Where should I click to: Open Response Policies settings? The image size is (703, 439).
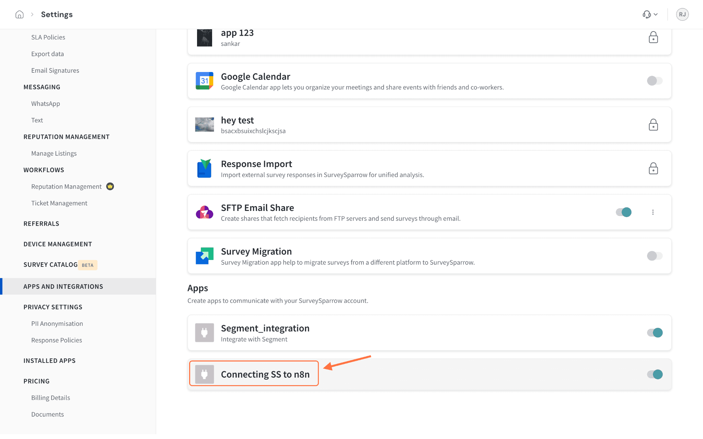pyautogui.click(x=57, y=340)
